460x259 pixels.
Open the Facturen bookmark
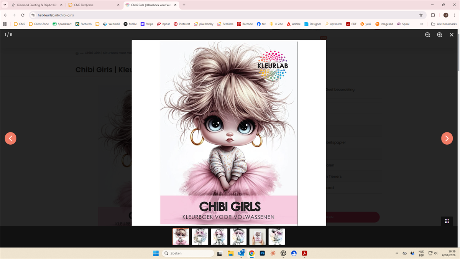(84, 24)
